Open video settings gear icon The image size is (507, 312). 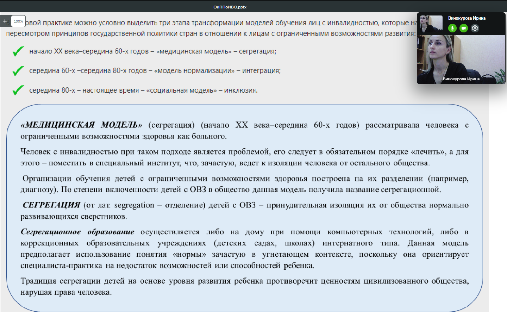[x=475, y=28]
